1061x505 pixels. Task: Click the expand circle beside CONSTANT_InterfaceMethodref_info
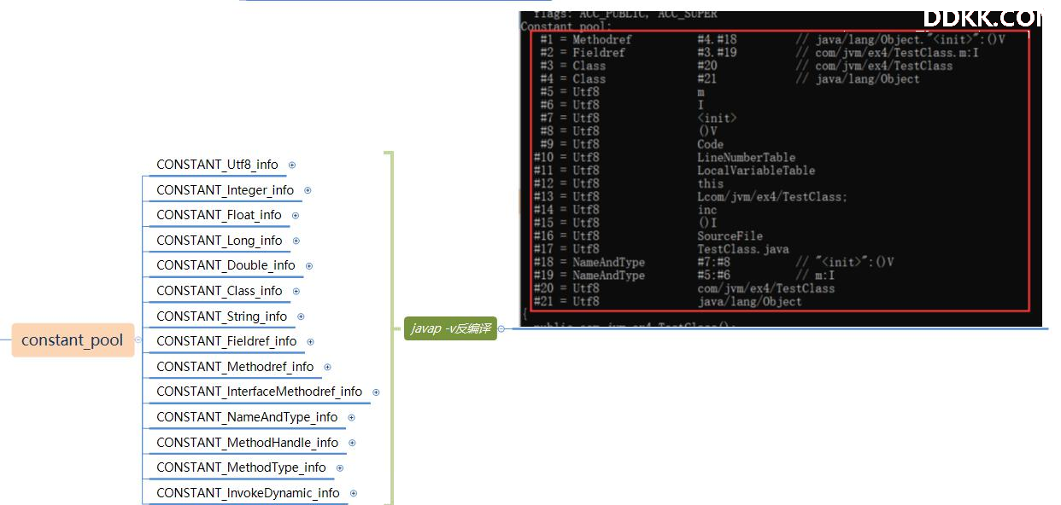click(376, 392)
